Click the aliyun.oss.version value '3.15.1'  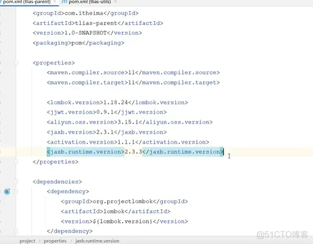point(128,122)
